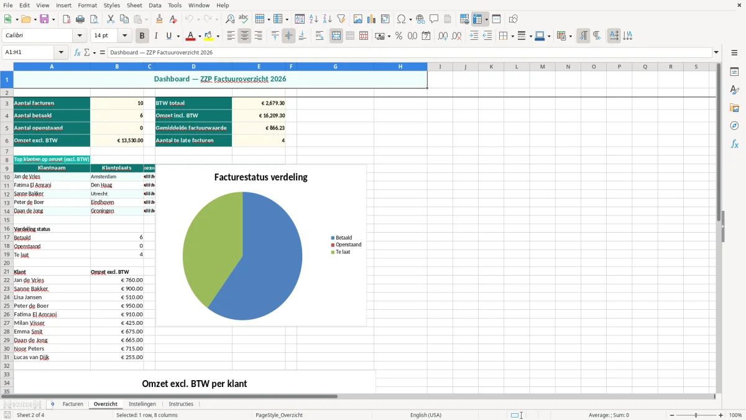
Task: Format as percent
Action: tap(398, 36)
